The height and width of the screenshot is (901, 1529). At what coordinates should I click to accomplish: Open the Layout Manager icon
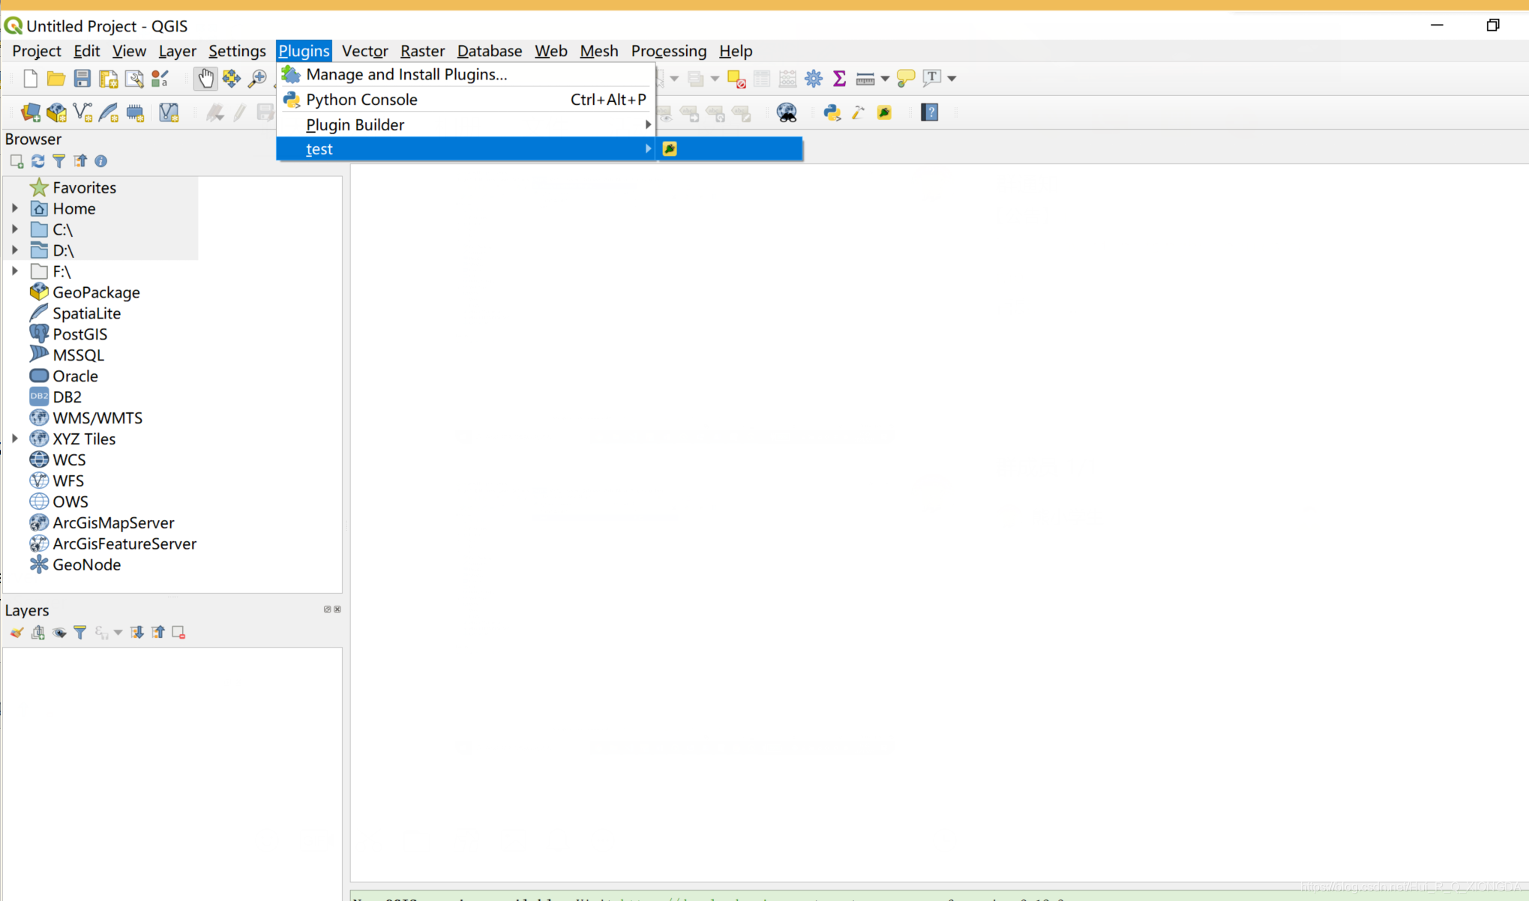click(x=134, y=78)
